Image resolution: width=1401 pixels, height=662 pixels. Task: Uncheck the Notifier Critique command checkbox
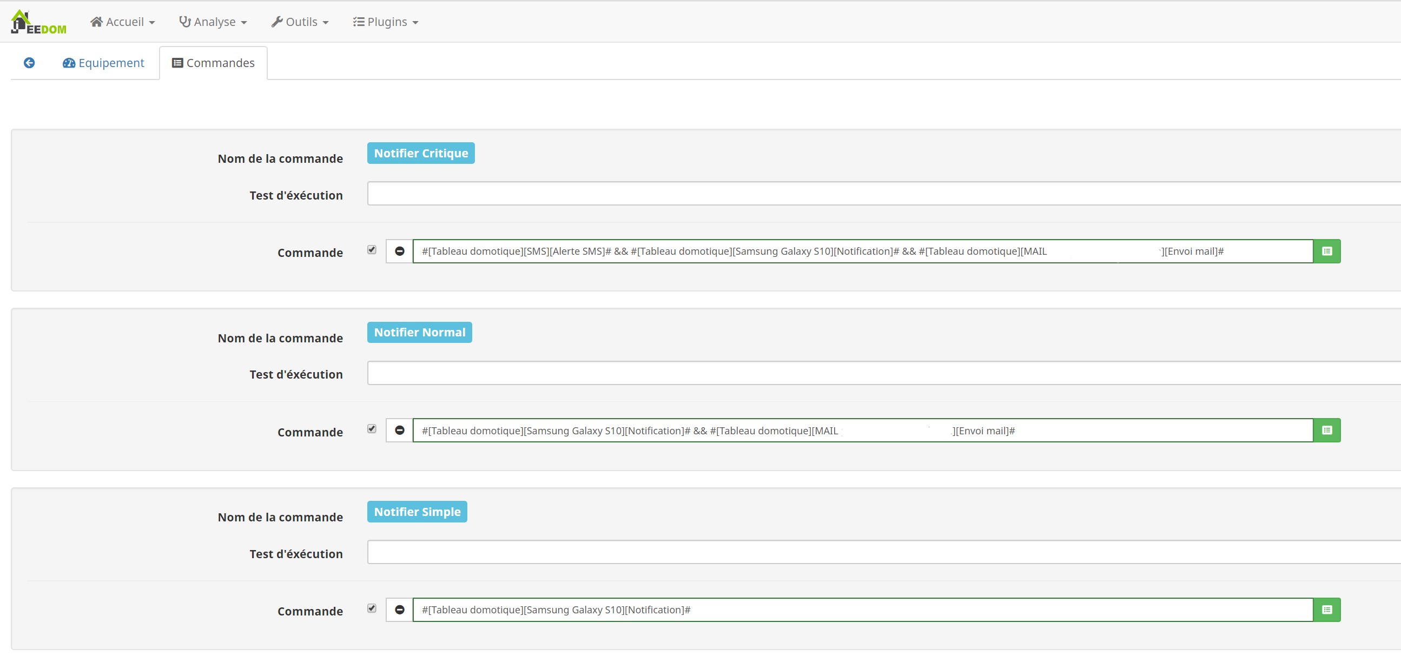(x=372, y=250)
